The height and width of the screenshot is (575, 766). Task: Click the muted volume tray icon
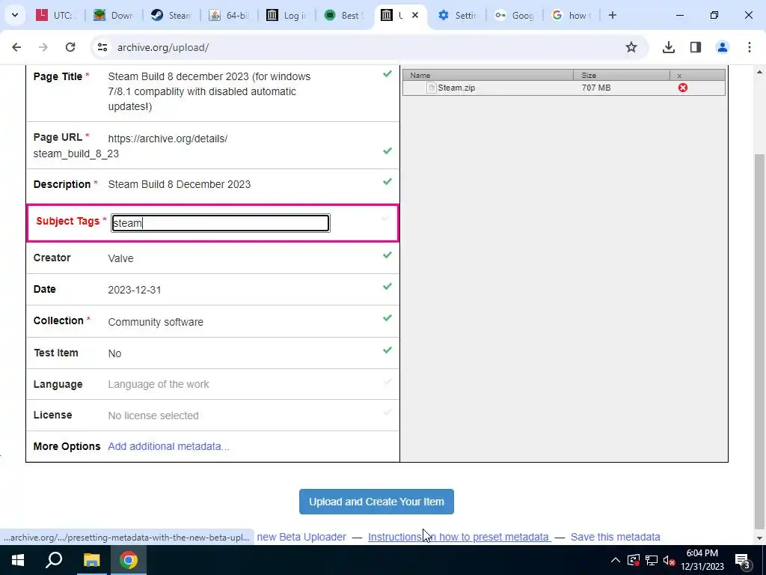pyautogui.click(x=670, y=560)
